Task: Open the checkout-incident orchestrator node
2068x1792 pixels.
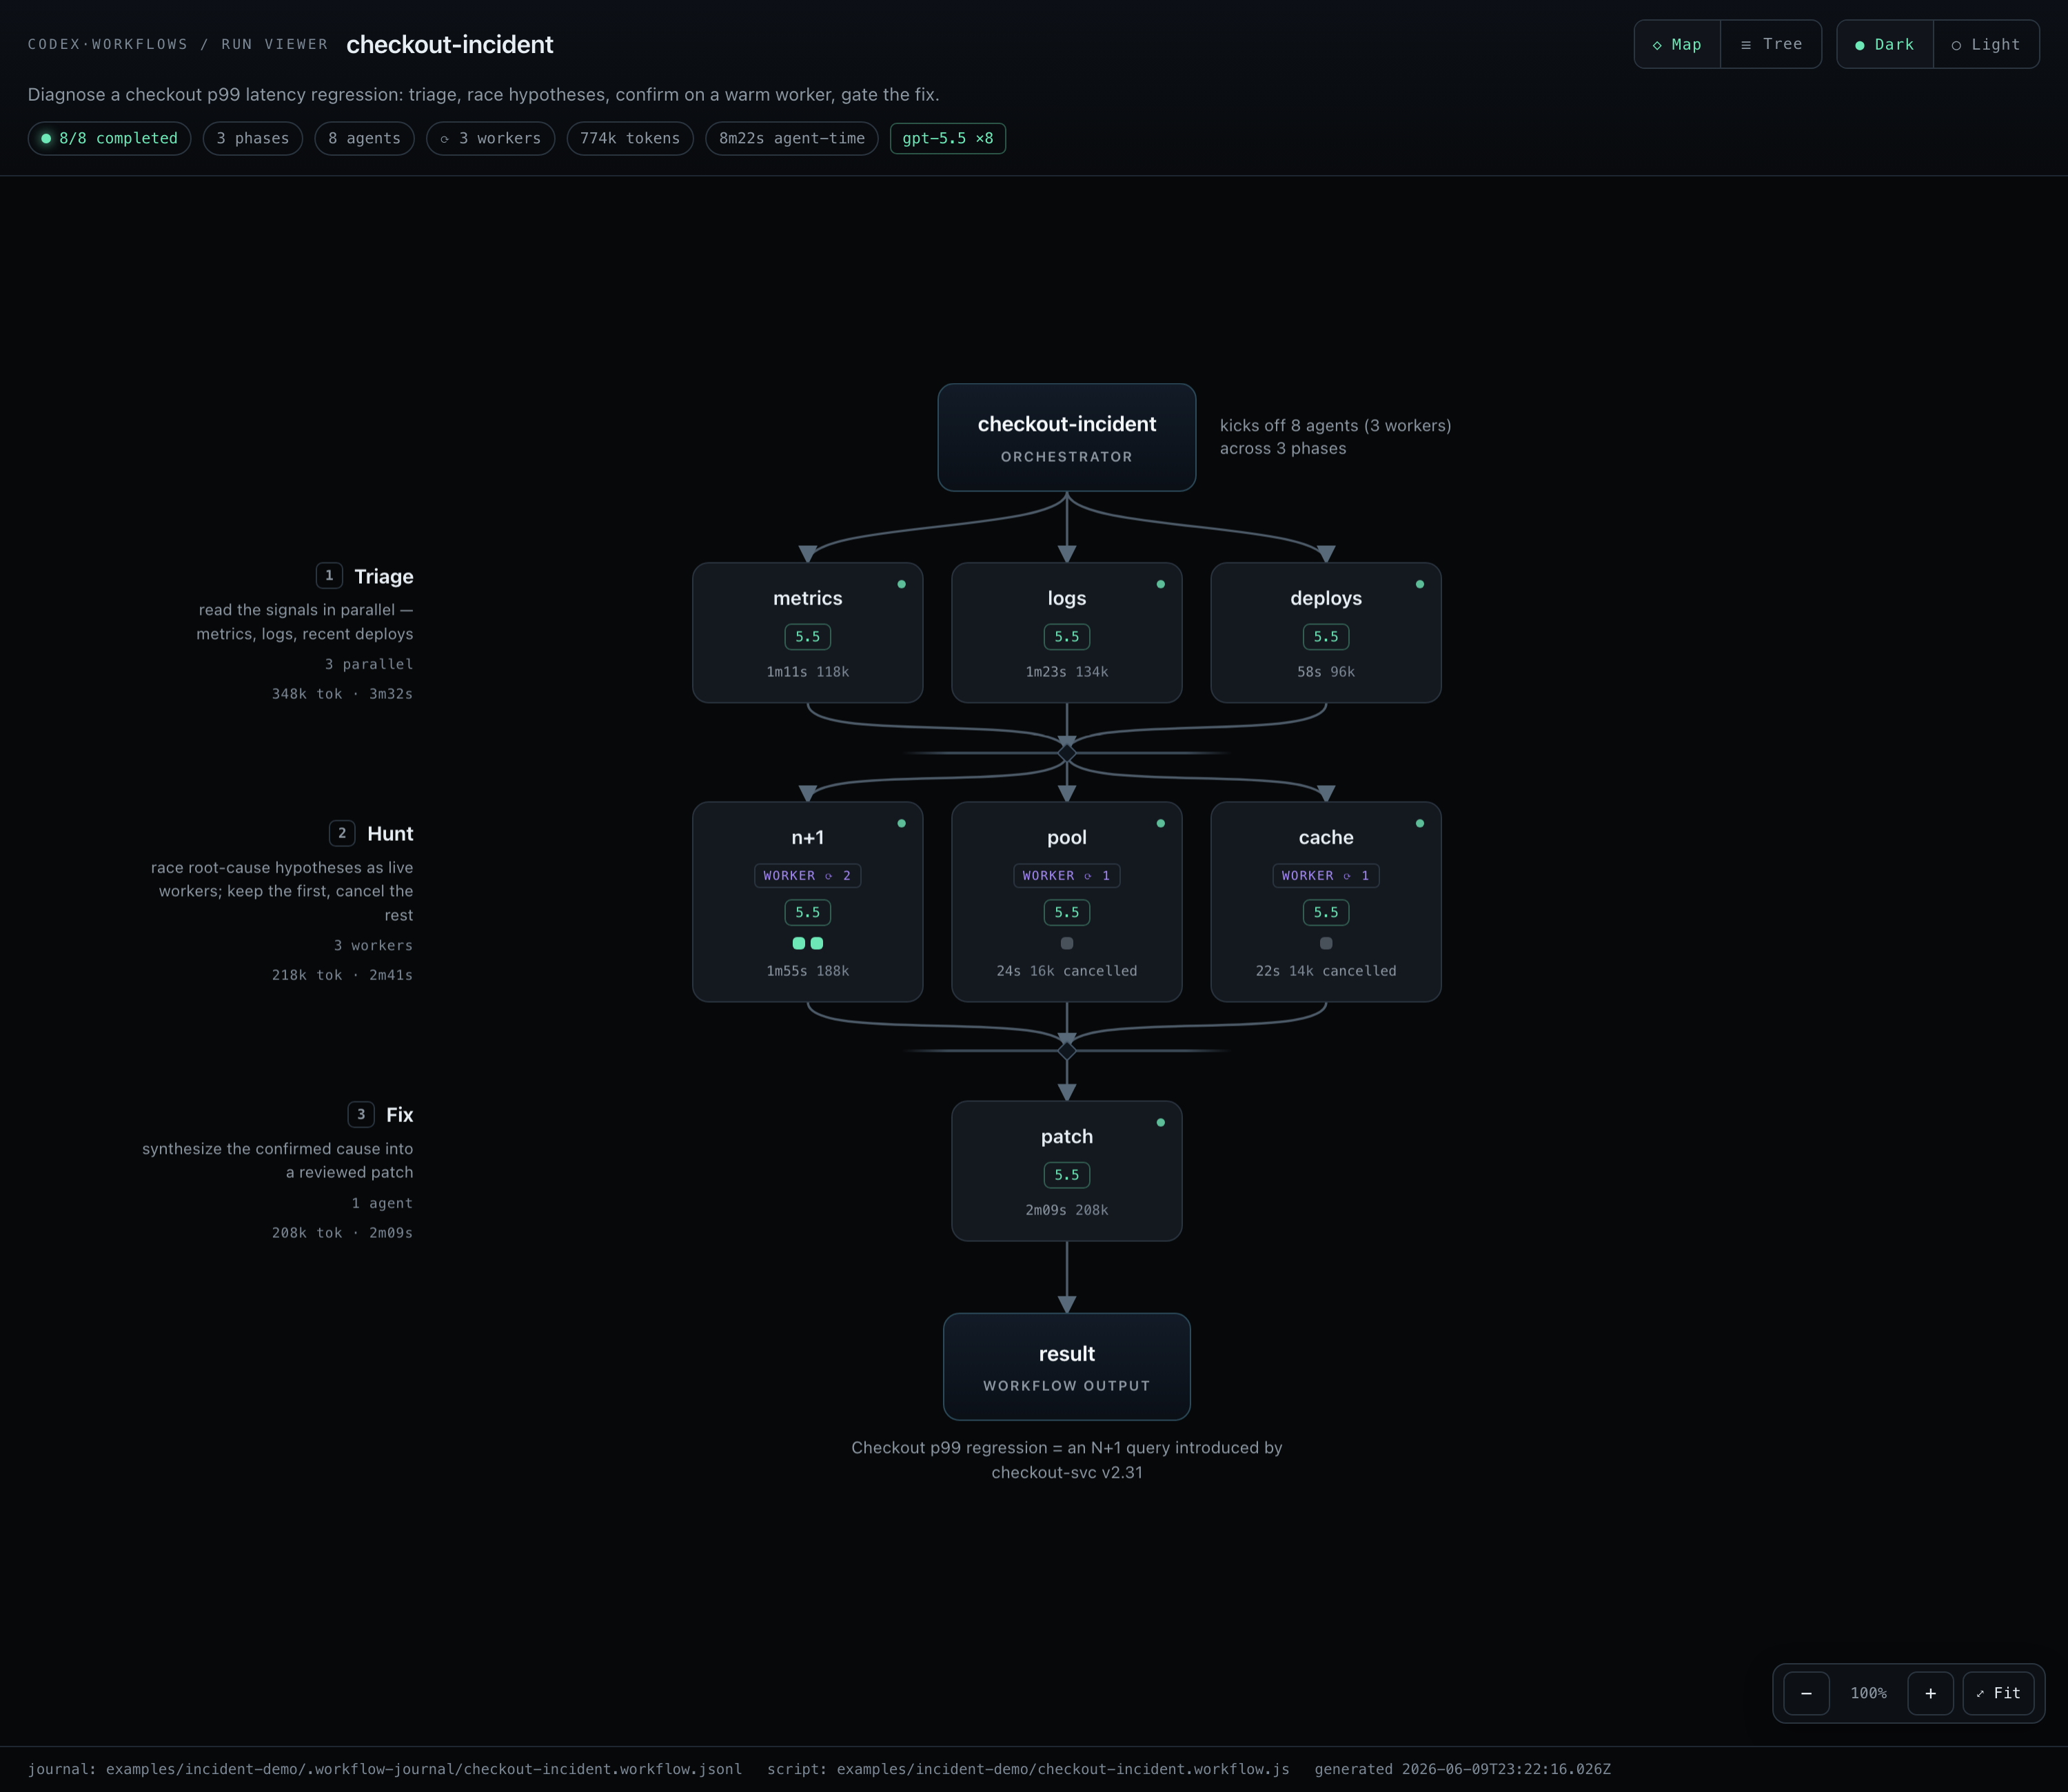Action: [x=1067, y=437]
